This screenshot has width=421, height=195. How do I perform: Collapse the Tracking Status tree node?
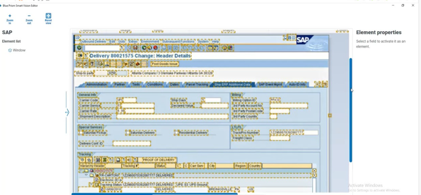pos(91,184)
